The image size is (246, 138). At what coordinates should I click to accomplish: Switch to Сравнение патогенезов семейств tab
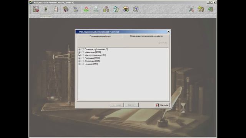(x=146, y=36)
